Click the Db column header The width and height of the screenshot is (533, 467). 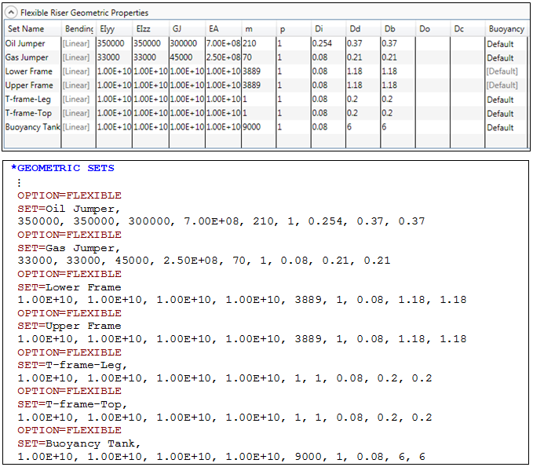pyautogui.click(x=398, y=29)
